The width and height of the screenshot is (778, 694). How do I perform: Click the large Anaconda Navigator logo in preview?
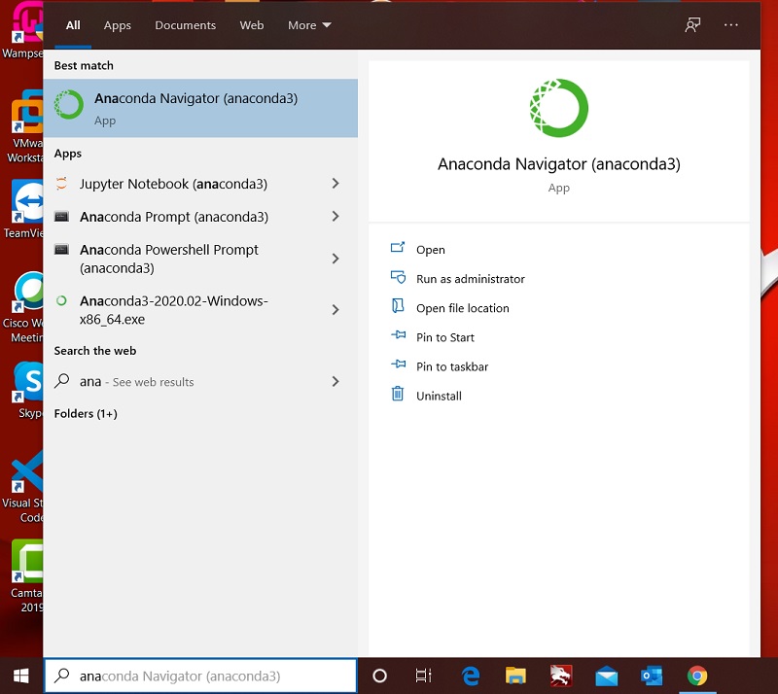coord(558,108)
